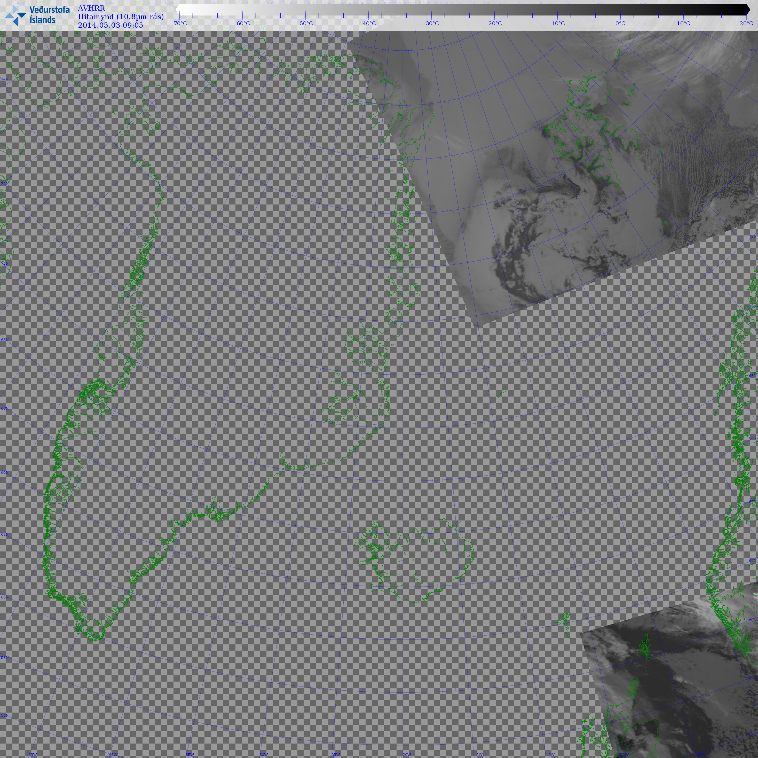Click the Hitamynd (10.8µm rás) label
The image size is (758, 758).
(x=121, y=17)
